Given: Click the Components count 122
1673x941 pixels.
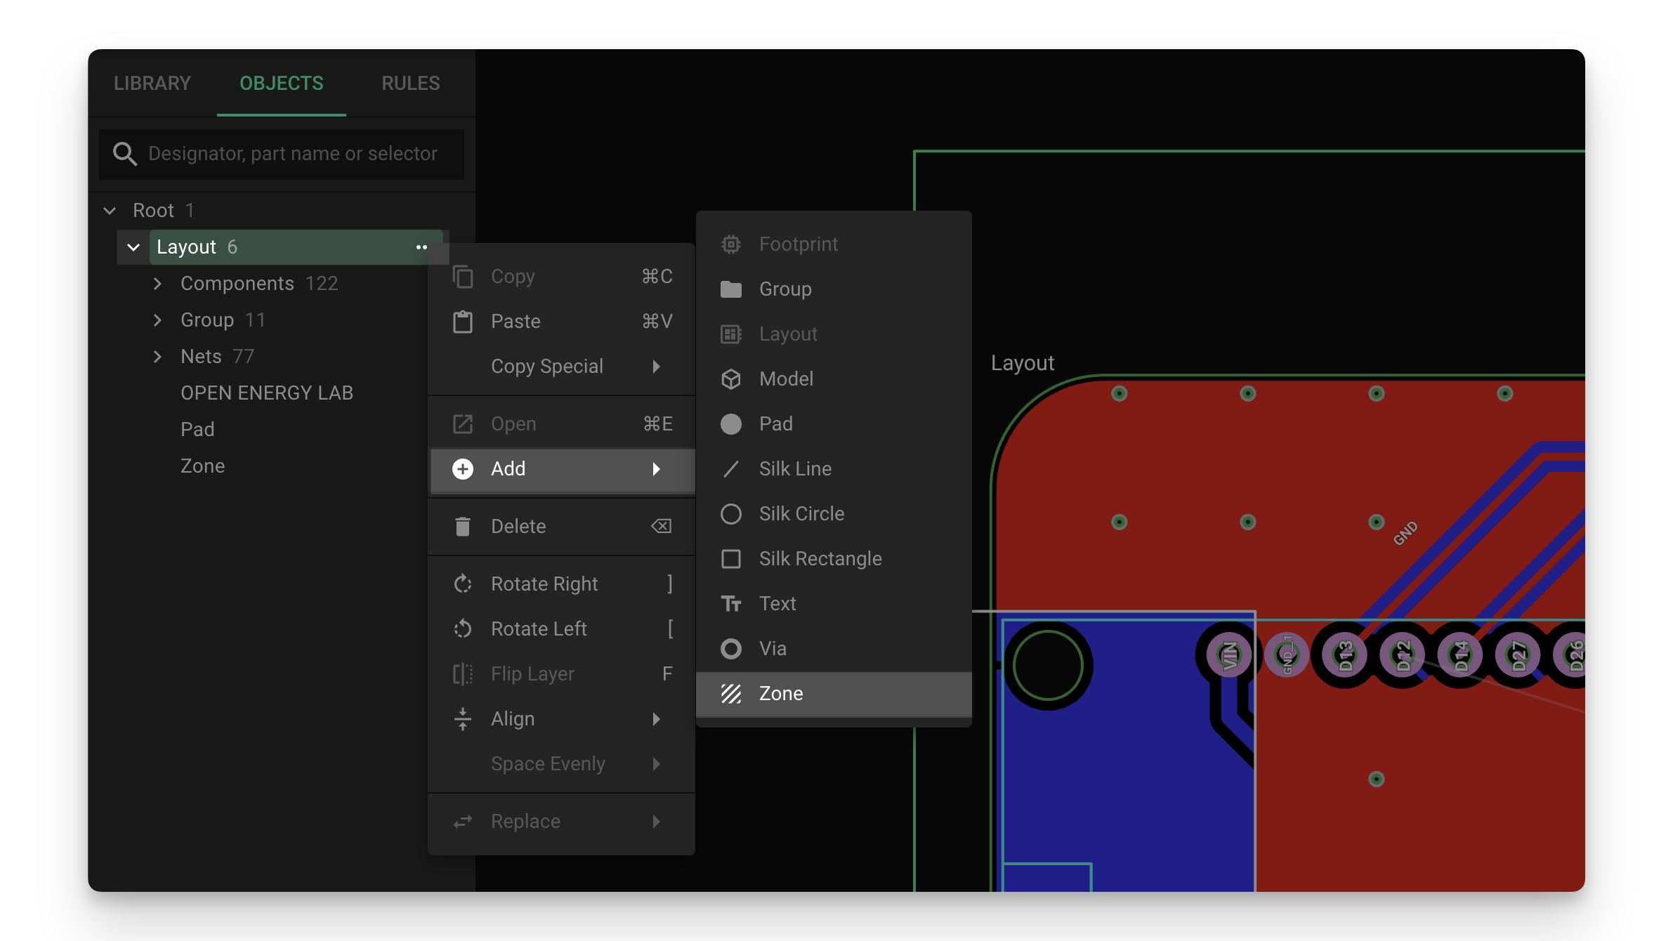Looking at the screenshot, I should tap(322, 284).
